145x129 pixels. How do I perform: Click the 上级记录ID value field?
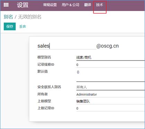tap(111, 108)
